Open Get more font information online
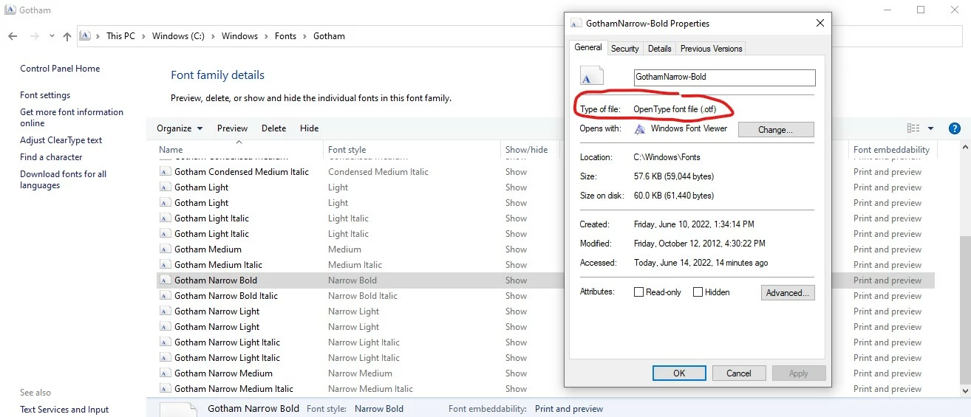 [72, 117]
